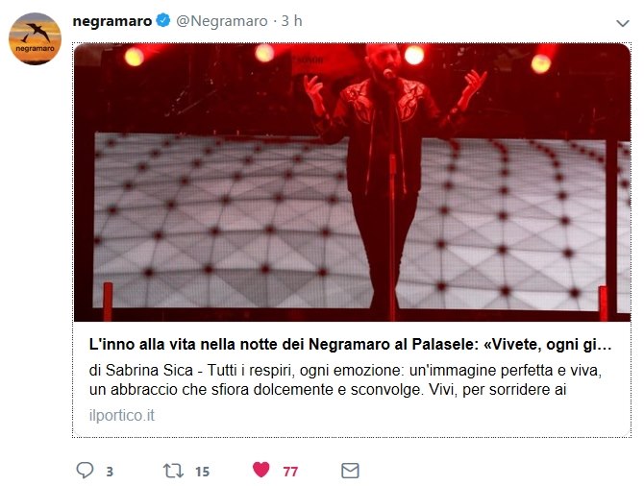The width and height of the screenshot is (644, 486).
Task: Open the tweet's 3 h timestamp
Action: point(291,21)
